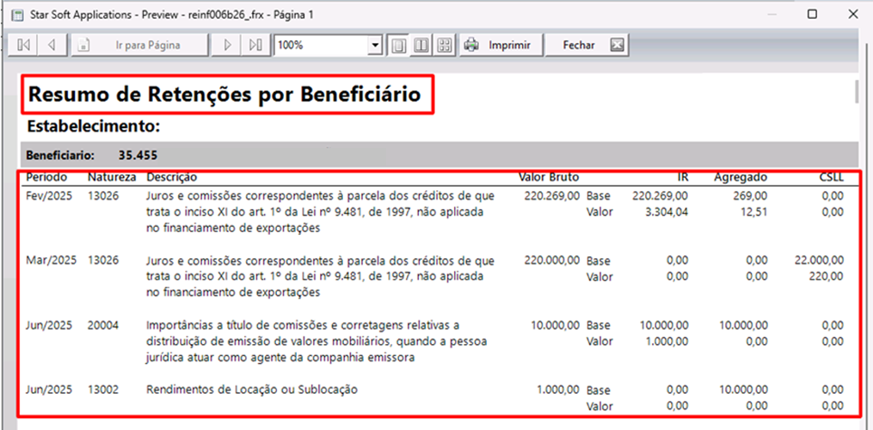Click the next page arrow
The height and width of the screenshot is (430, 873).
[x=227, y=45]
